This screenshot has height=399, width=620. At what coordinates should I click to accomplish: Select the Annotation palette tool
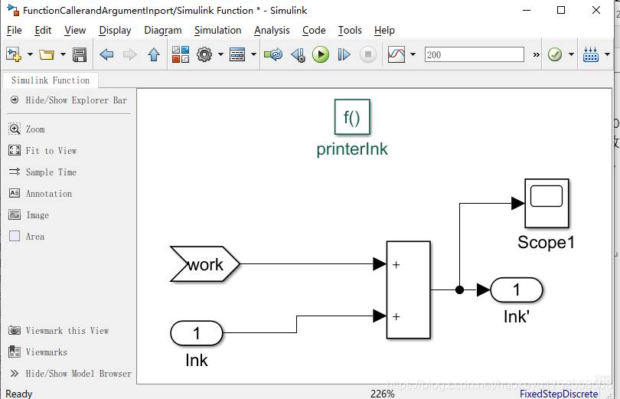coord(41,193)
